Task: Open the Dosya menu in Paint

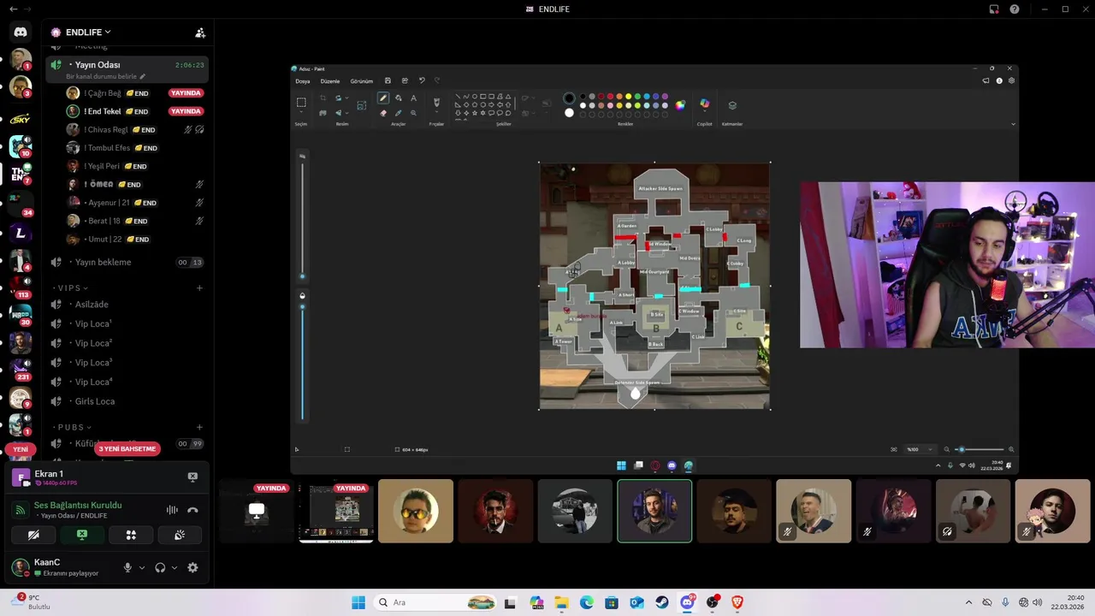Action: [x=303, y=81]
